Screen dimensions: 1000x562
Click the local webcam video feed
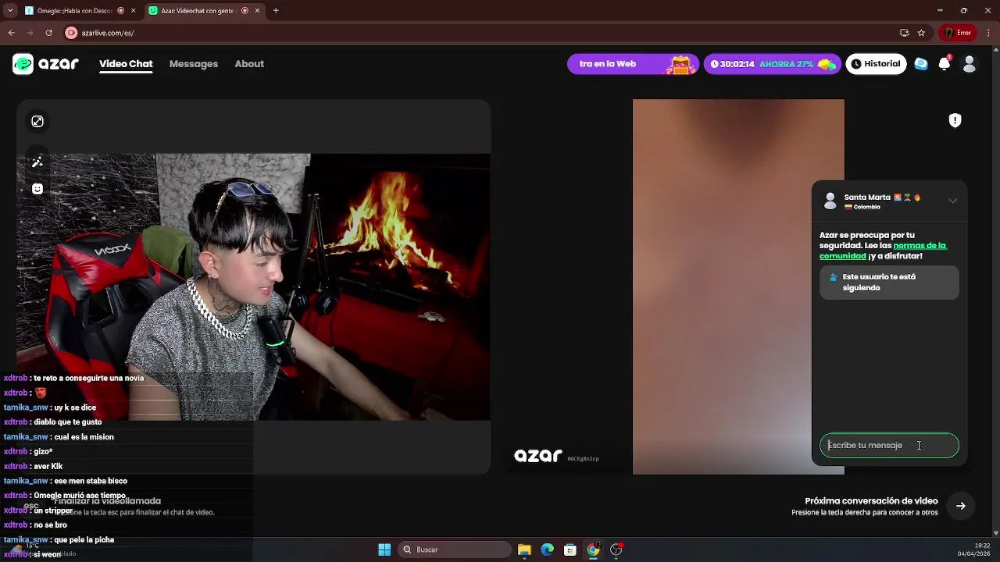point(253,286)
